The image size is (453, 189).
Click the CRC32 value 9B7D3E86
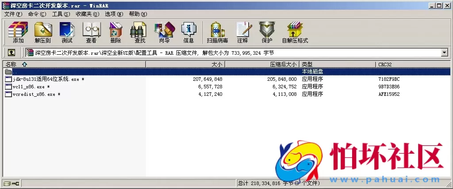pyautogui.click(x=389, y=87)
